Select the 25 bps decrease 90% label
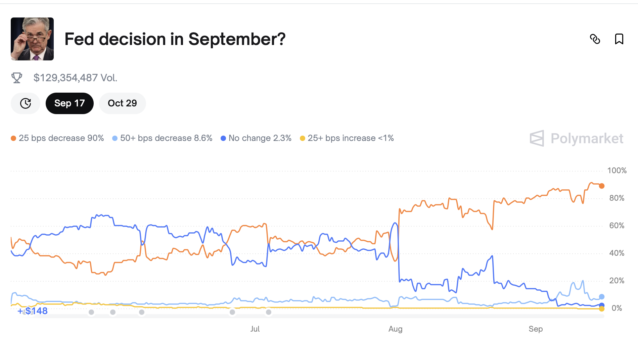The width and height of the screenshot is (638, 339). tap(61, 138)
